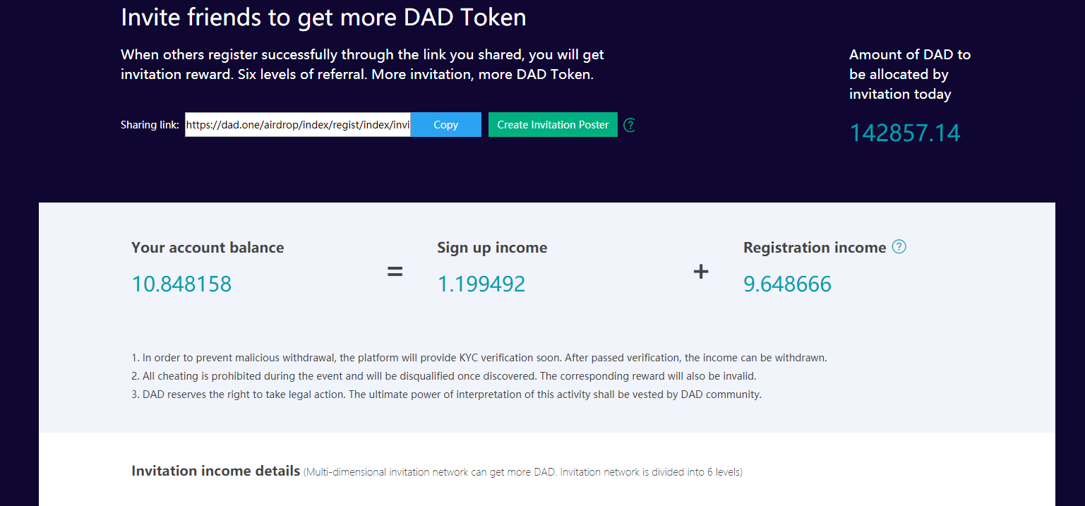This screenshot has height=506, width=1085.
Task: Click the plus sign between income values
Action: 700,271
